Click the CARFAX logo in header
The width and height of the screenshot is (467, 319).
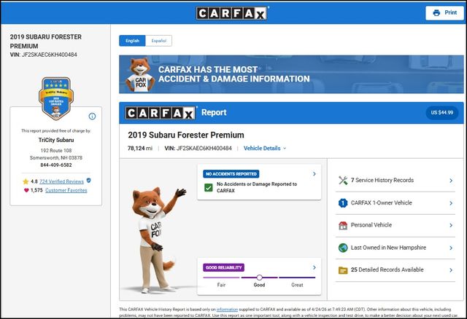233,12
